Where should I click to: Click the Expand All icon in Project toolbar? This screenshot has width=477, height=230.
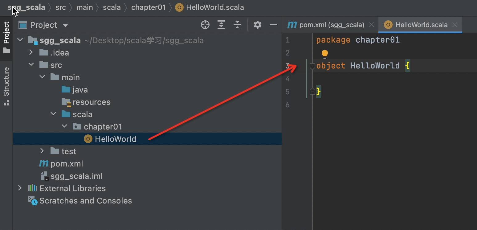221,25
